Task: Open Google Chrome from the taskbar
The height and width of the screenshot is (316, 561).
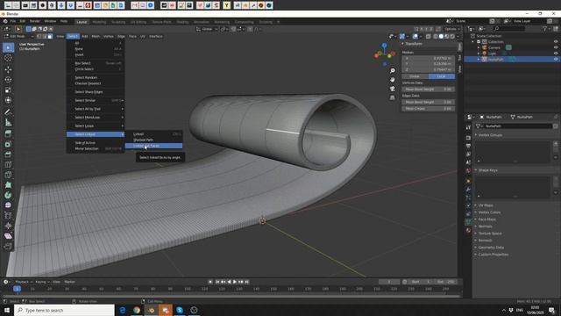Action: (x=137, y=310)
